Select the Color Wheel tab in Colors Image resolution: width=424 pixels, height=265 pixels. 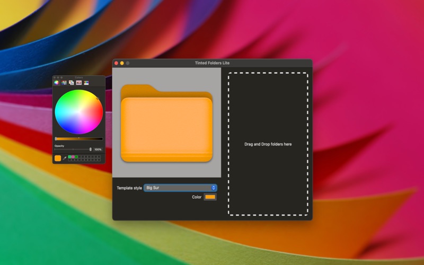coord(57,83)
